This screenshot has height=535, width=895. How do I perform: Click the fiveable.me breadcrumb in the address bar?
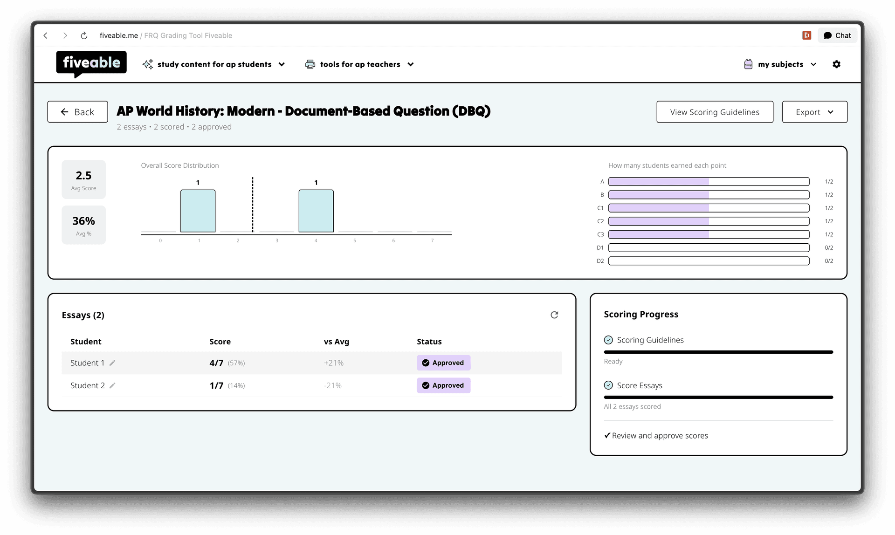118,35
